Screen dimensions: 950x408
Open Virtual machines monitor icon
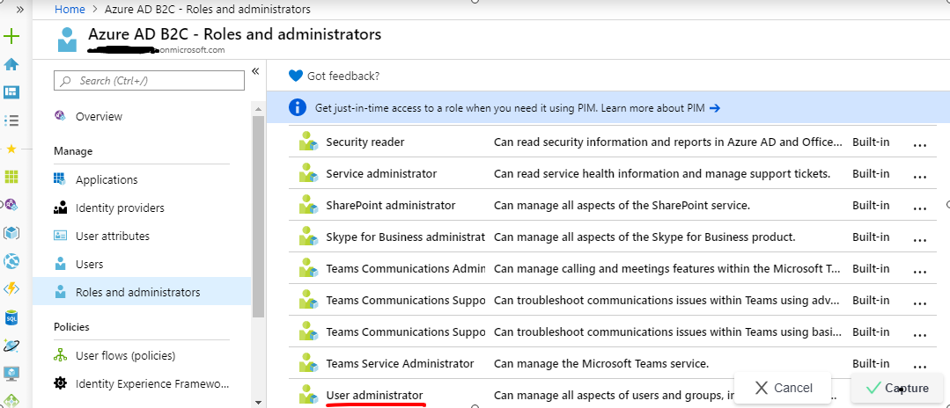11,373
